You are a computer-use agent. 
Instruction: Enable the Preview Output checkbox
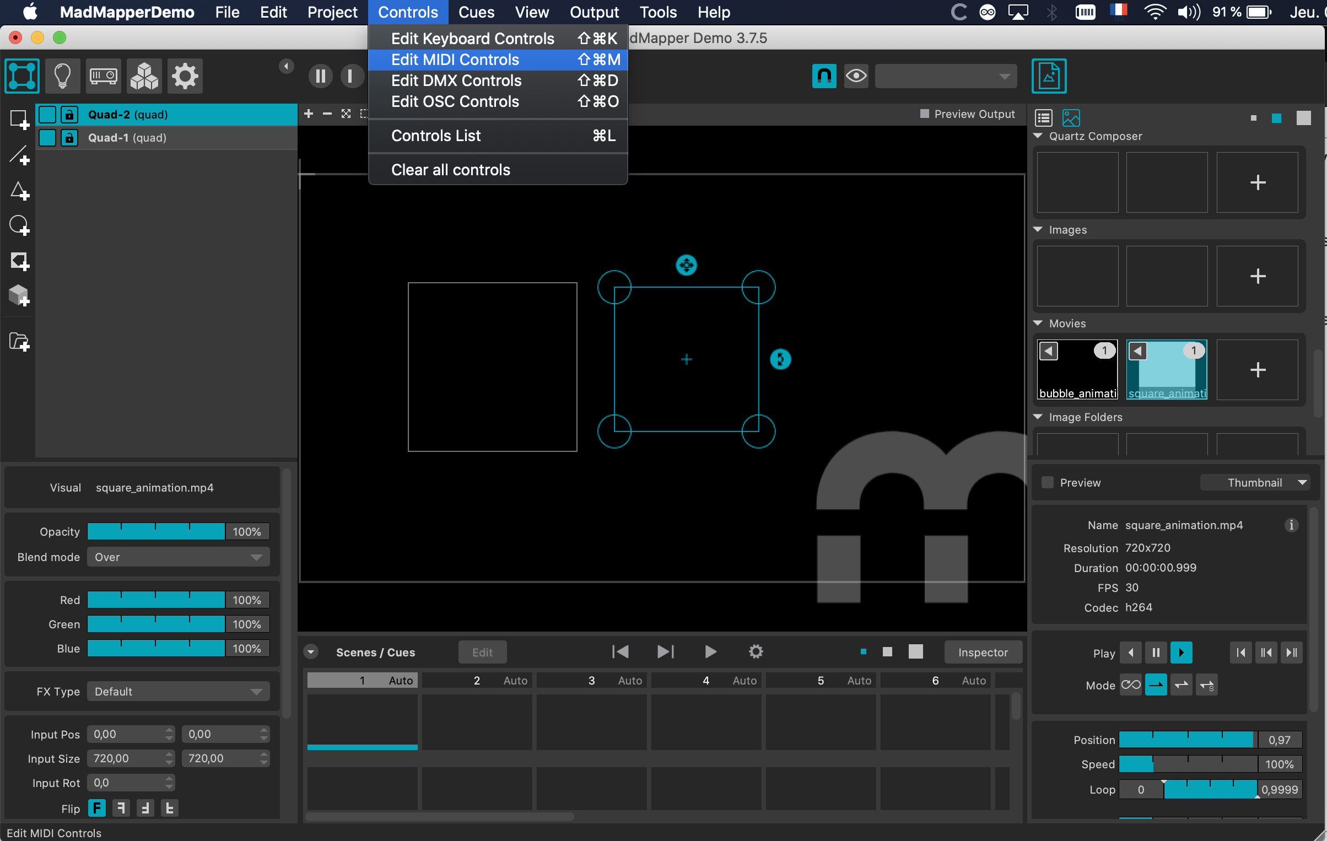925,114
